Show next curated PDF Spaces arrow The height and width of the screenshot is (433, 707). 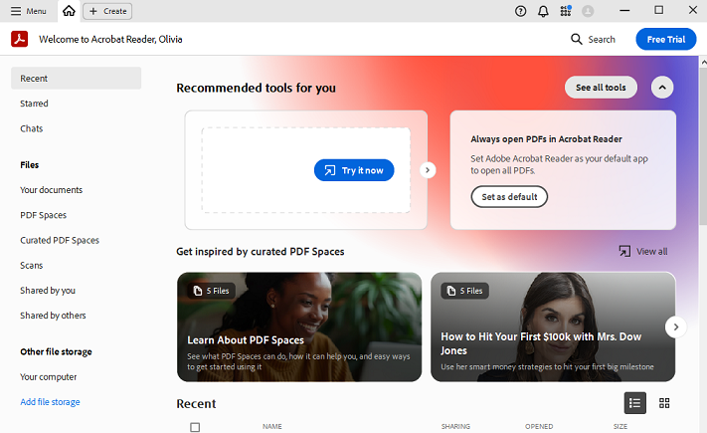pyautogui.click(x=675, y=326)
